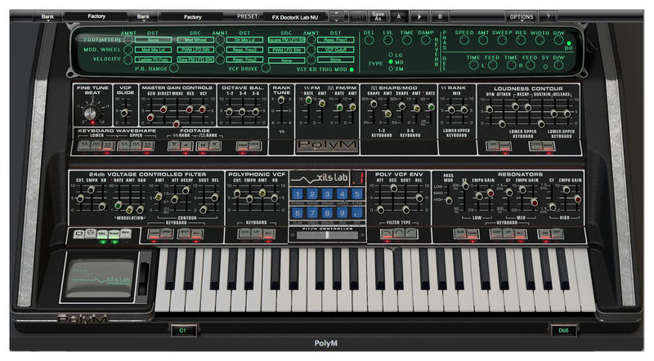Select the low-pass filter type icon
The height and width of the screenshot is (361, 654).
point(387,234)
